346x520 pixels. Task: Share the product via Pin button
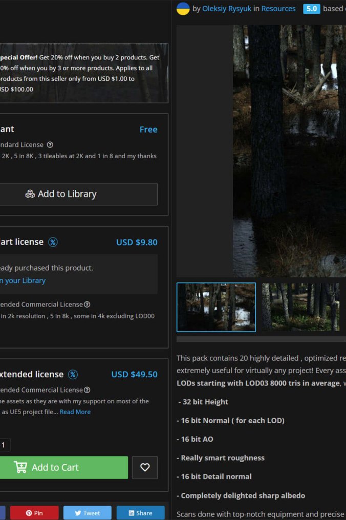point(34,513)
